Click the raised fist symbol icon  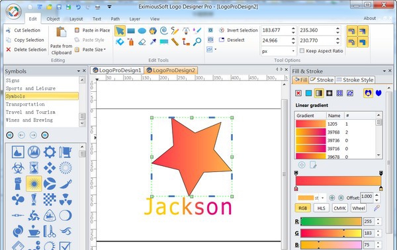coord(18,183)
